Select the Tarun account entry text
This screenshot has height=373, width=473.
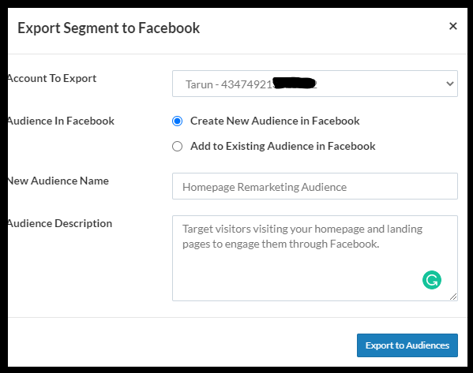251,84
